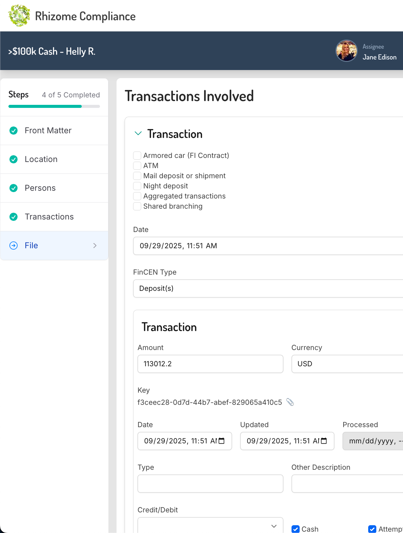Click Jane Edison's assignee avatar
The width and height of the screenshot is (403, 533).
(x=346, y=51)
